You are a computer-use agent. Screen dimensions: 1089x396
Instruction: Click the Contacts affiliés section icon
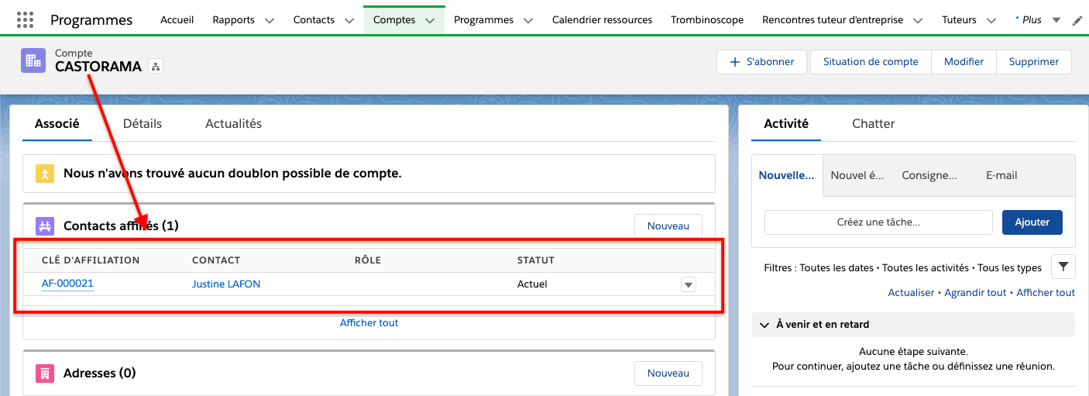coord(45,226)
